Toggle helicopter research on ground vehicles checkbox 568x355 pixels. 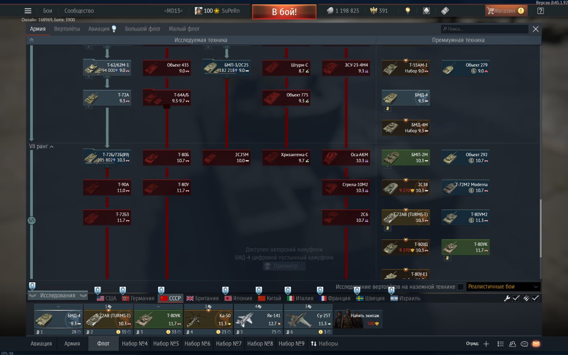[x=461, y=287]
